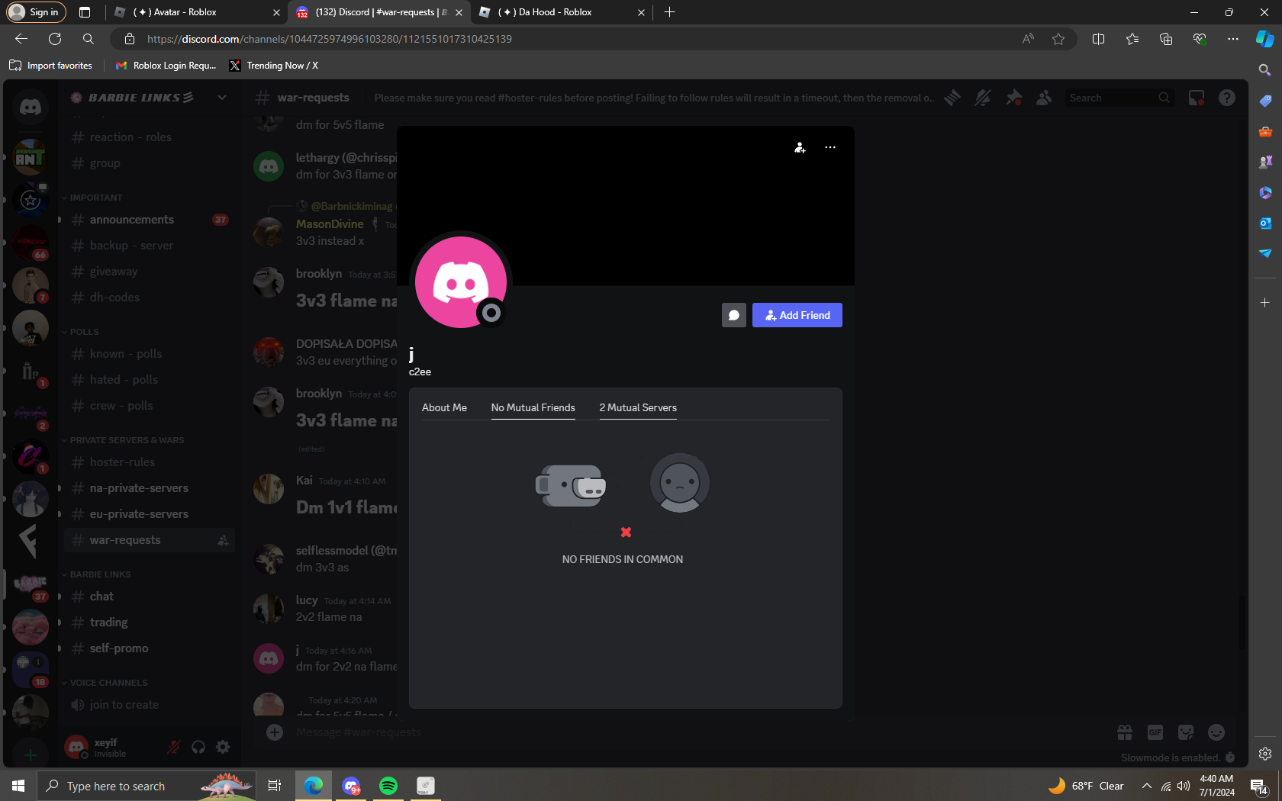Click the taskbar search box
Screen dimensions: 1282x801
point(147,786)
